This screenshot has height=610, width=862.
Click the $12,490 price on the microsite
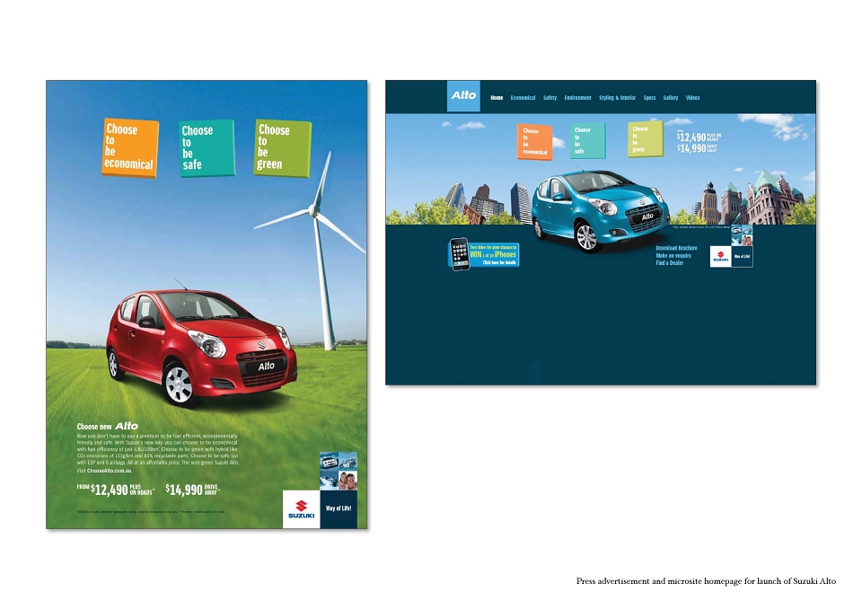click(699, 137)
